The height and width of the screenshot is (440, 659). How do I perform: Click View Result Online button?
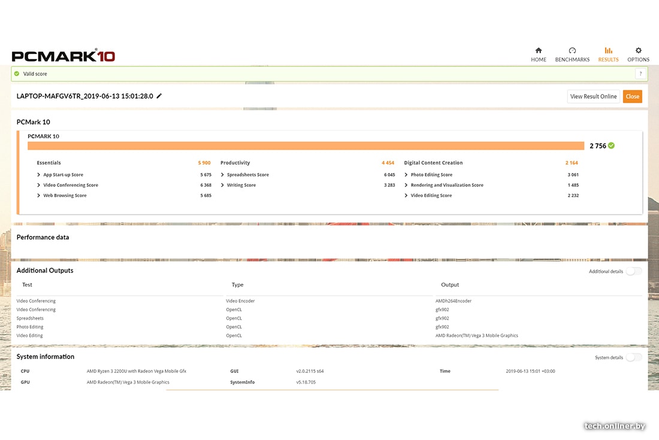click(593, 96)
